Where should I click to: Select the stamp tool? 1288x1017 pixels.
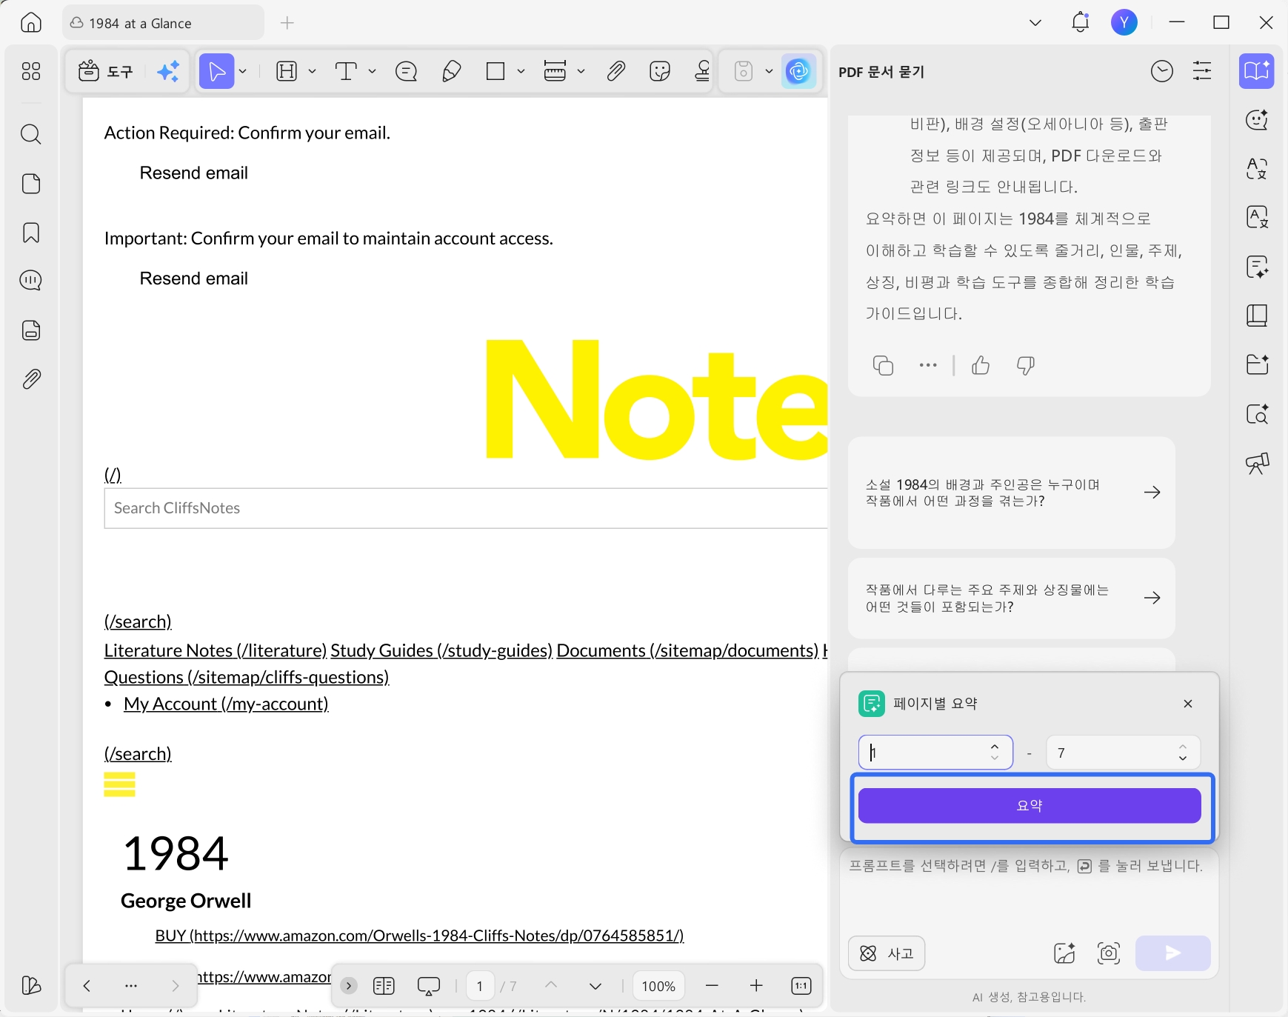(x=703, y=71)
